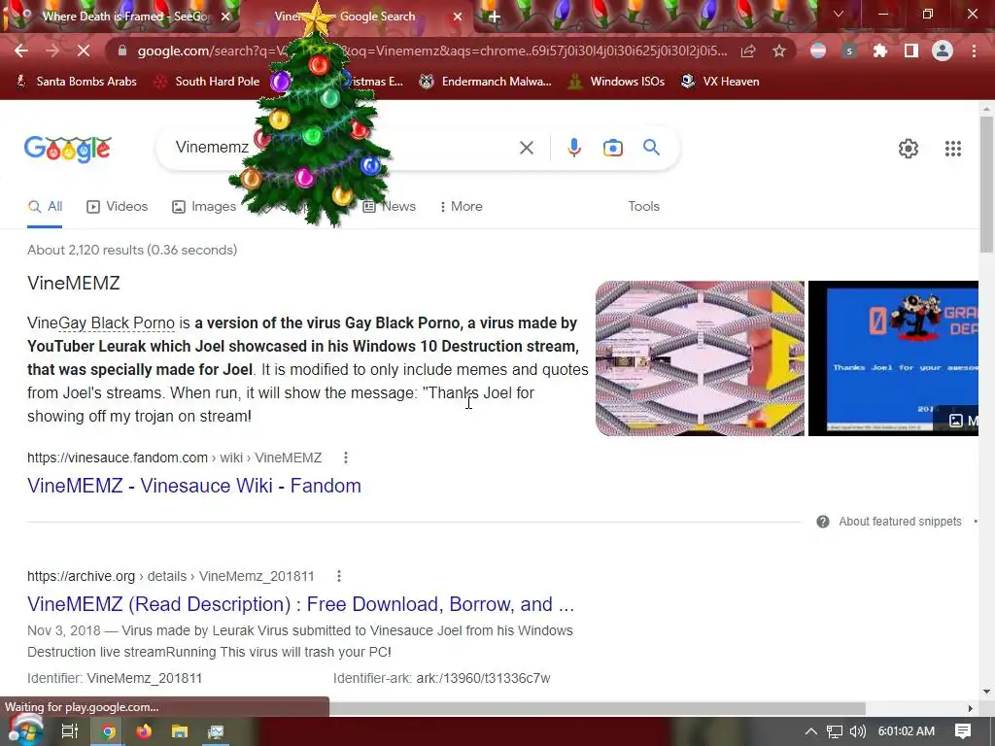Open the network icon in tray
Screen dimensions: 995x746
click(835, 731)
